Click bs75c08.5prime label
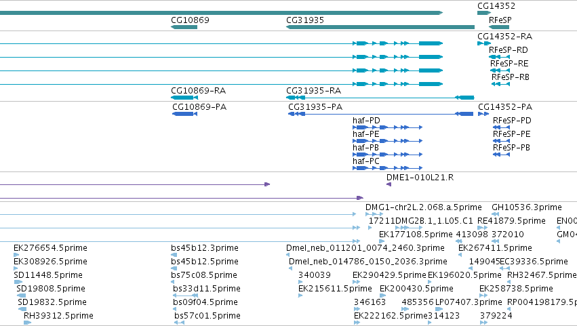577x326 pixels. (x=204, y=275)
